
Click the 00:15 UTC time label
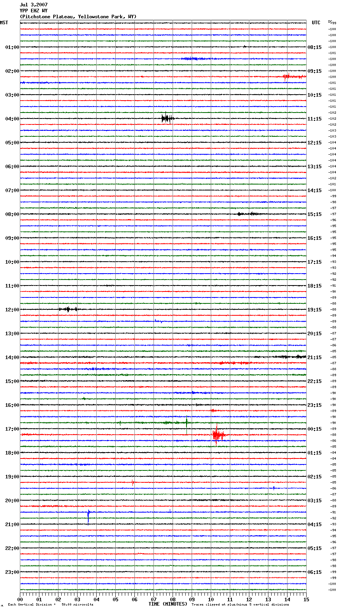[x=315, y=429]
